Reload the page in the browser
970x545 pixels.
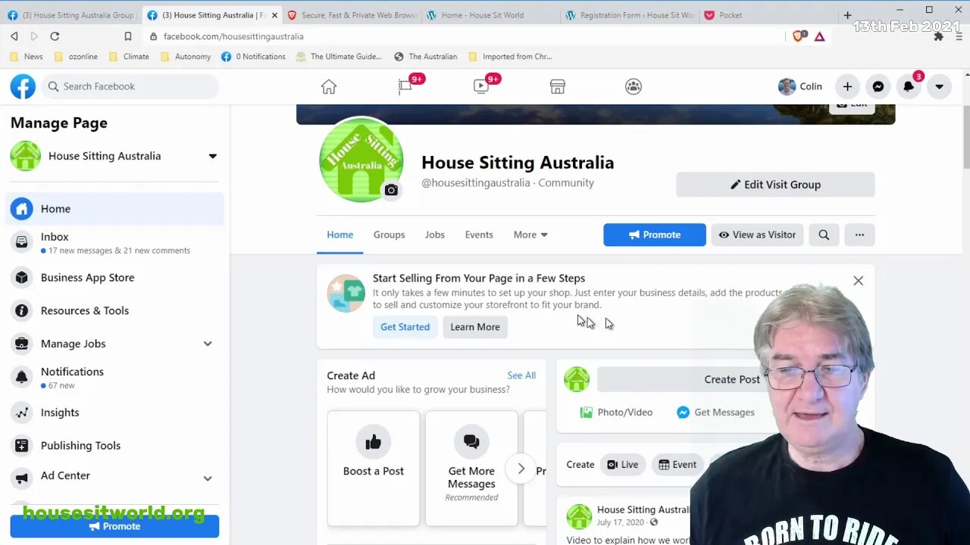coord(55,36)
